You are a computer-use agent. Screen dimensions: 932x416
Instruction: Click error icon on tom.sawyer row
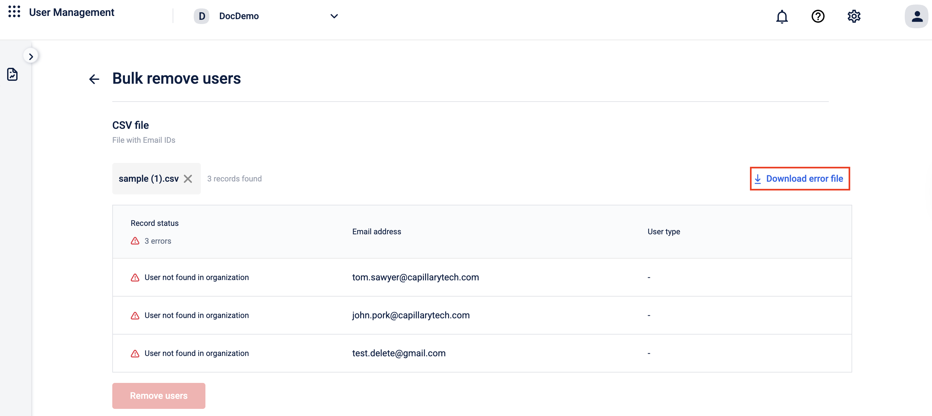coord(135,277)
